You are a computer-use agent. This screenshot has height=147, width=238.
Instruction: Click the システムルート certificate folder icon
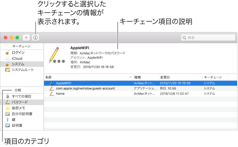click(7, 70)
